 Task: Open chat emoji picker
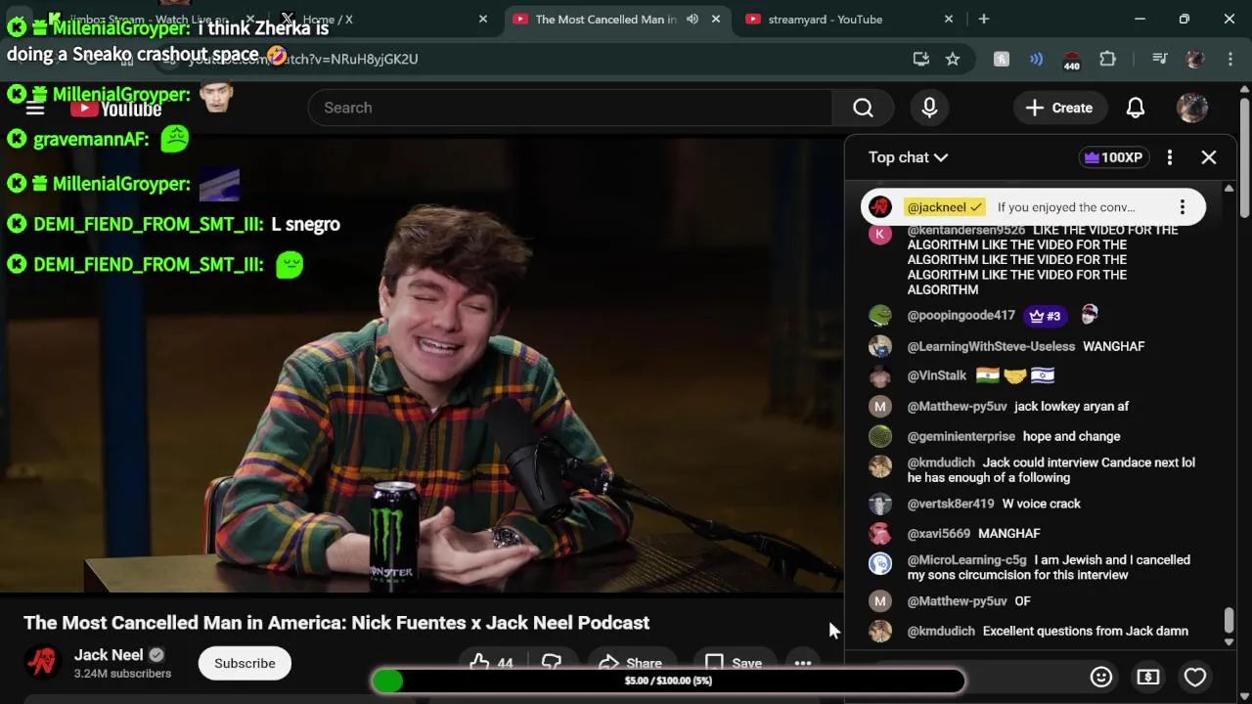coord(1101,677)
